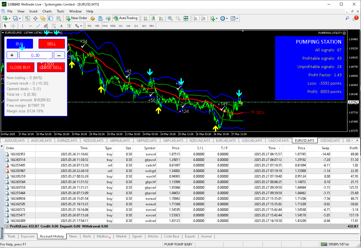Open the Periodicity clock dropdown
The width and height of the screenshot is (361, 248).
click(x=227, y=19)
